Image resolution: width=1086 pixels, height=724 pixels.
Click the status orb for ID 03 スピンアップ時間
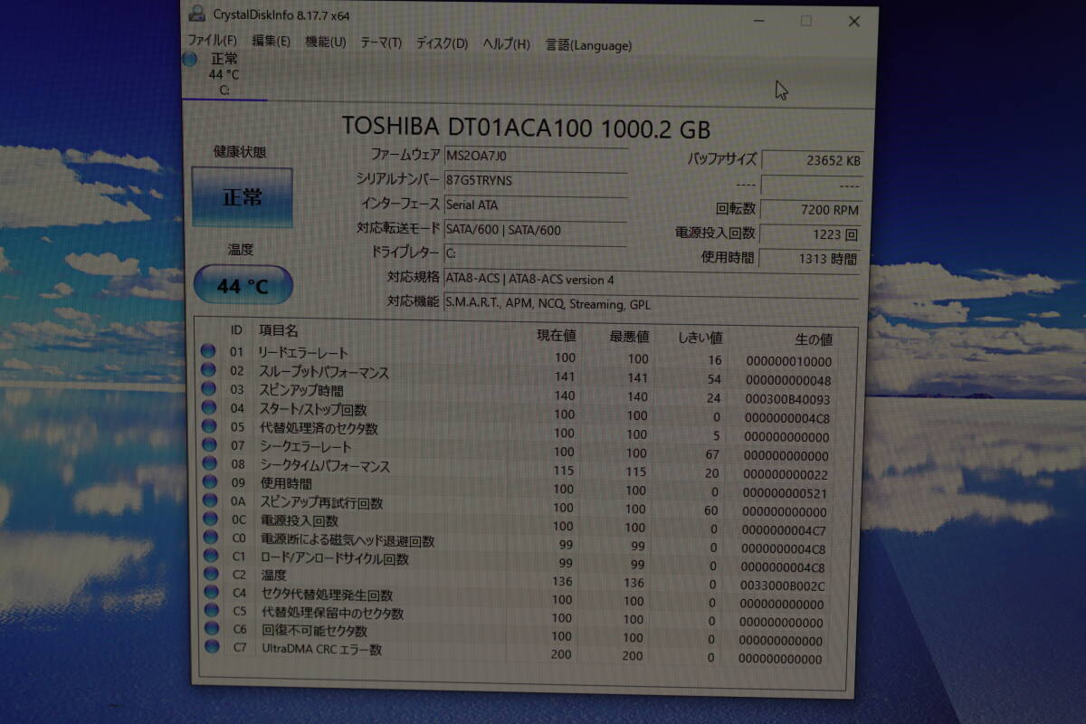point(208,388)
